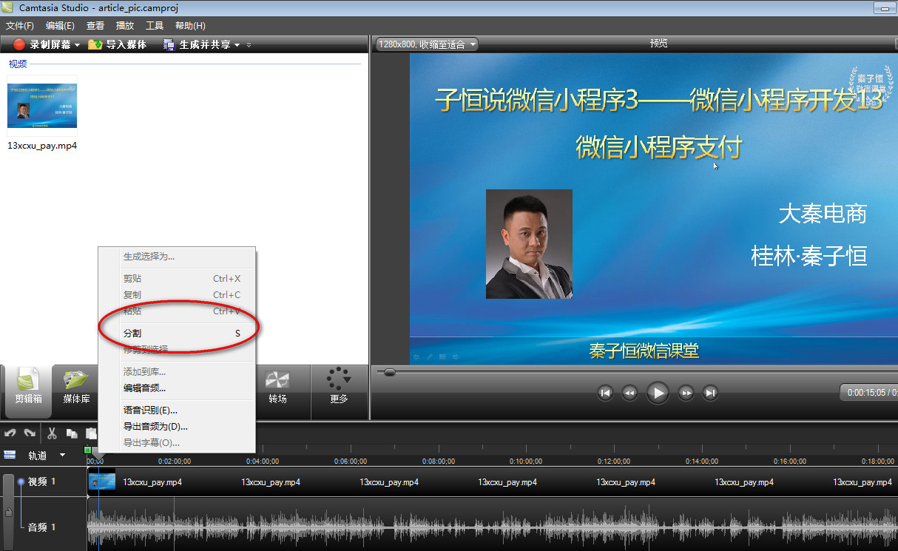Switch to the 媒体库 library tab
Screen dimensions: 898x551
[76, 388]
